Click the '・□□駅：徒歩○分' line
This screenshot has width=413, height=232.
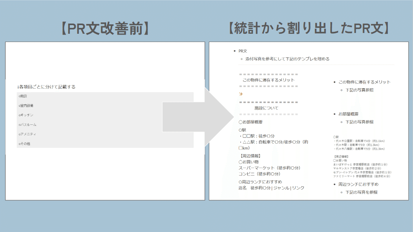[257, 136]
